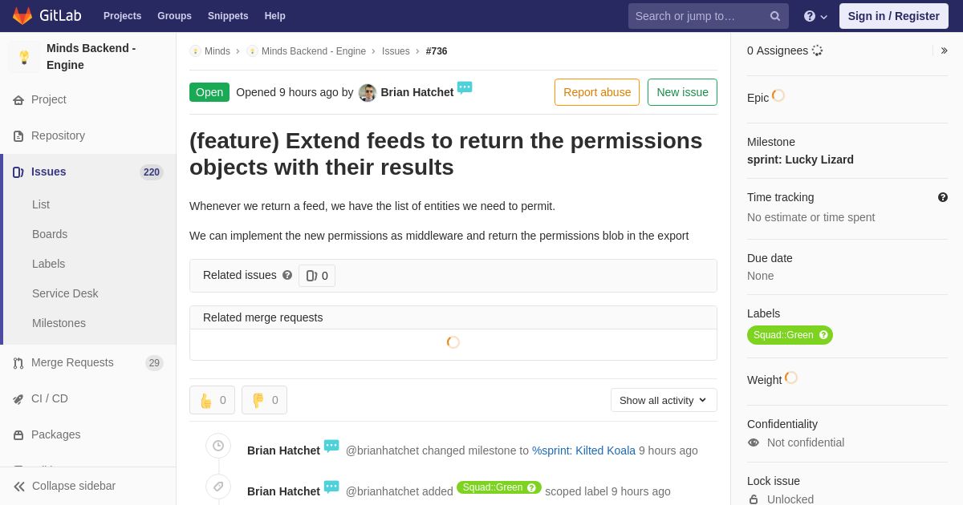Click the Related issues help icon
Viewport: 963px width, 505px height.
click(x=287, y=275)
